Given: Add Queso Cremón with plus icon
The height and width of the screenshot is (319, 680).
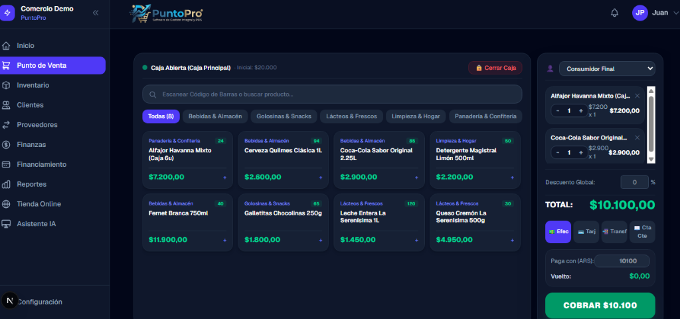Looking at the screenshot, I should [x=512, y=240].
